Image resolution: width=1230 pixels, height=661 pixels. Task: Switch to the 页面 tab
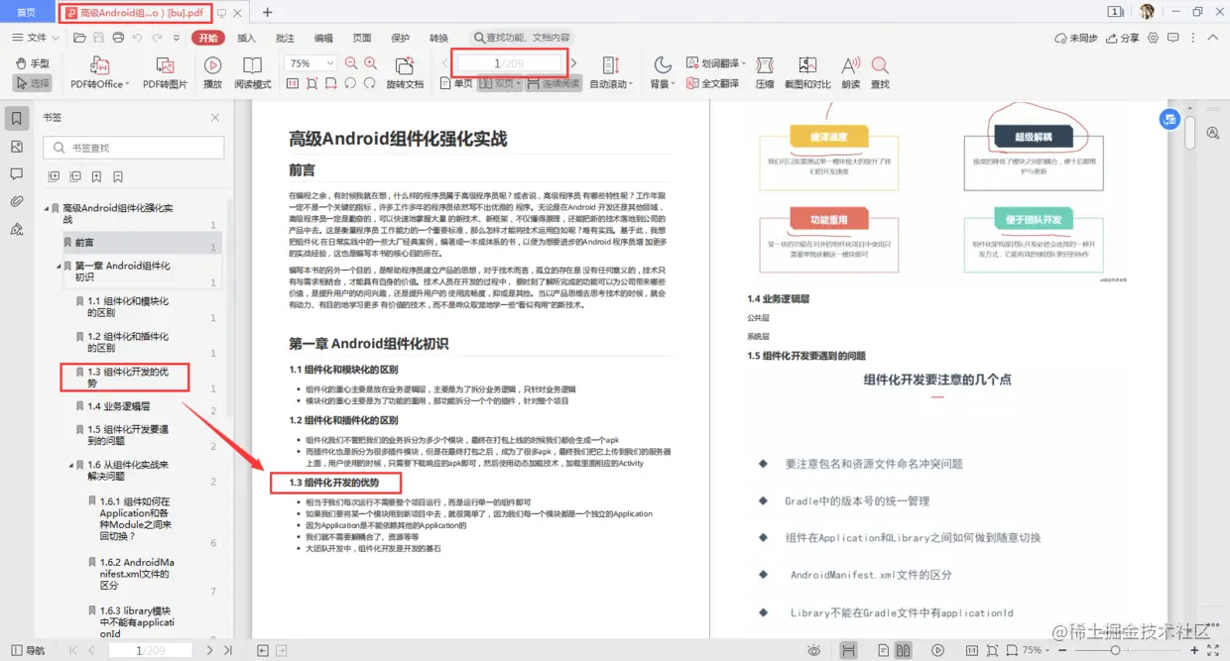pyautogui.click(x=362, y=38)
